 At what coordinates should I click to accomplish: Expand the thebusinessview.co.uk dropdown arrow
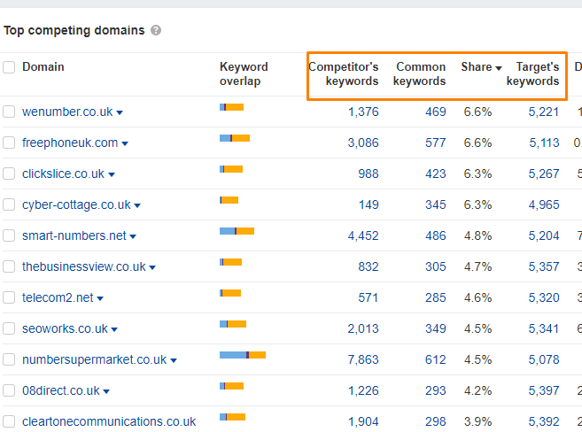click(152, 267)
